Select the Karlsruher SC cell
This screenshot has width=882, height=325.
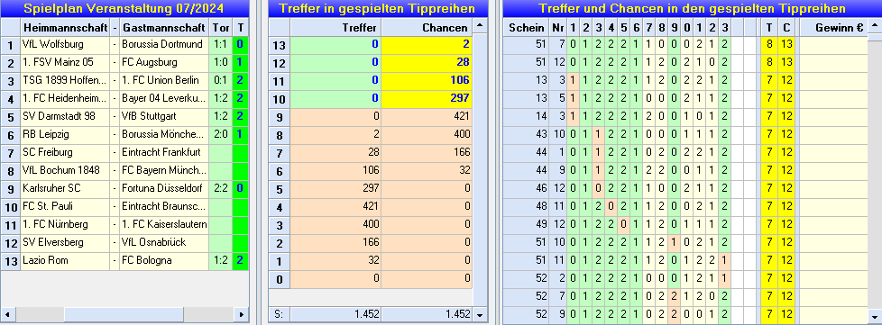pos(65,188)
